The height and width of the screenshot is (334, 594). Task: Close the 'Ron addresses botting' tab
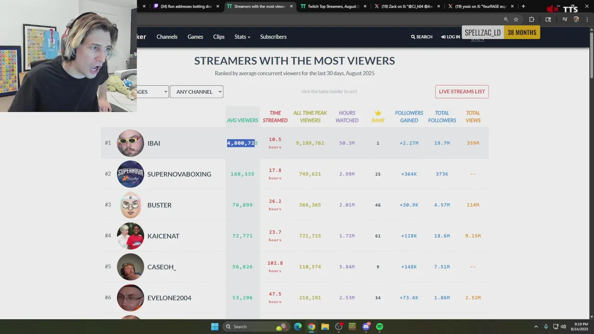(x=218, y=6)
